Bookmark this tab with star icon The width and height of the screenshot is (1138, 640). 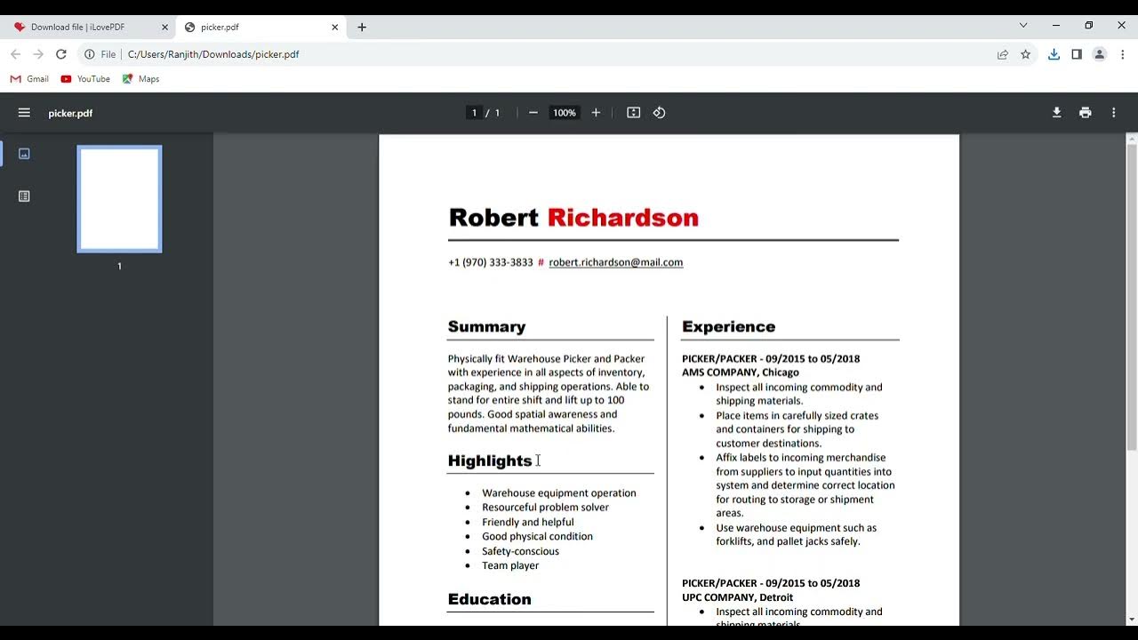1025,54
